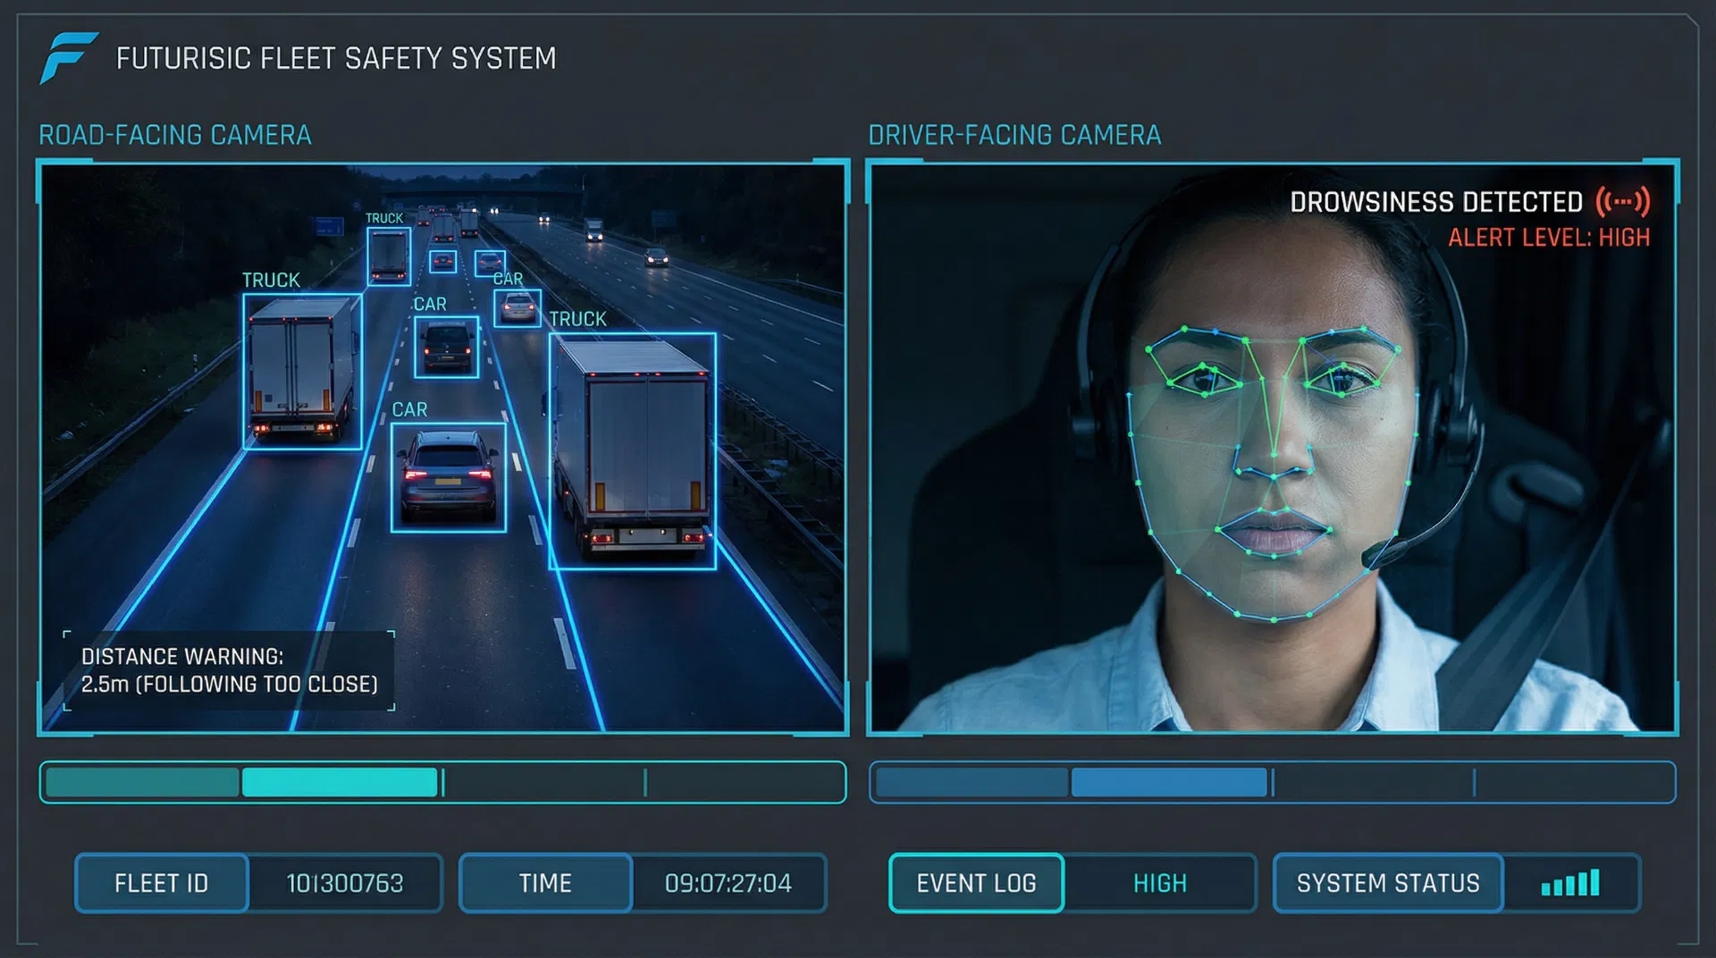Click the red drowsiness alert signal icon
Image resolution: width=1716 pixels, height=958 pixels.
tap(1622, 202)
